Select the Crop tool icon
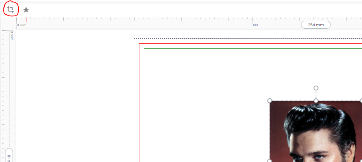 pos(10,9)
